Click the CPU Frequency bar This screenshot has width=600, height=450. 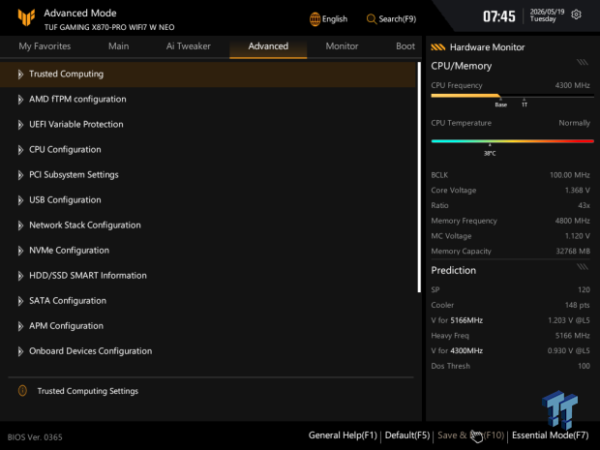512,96
